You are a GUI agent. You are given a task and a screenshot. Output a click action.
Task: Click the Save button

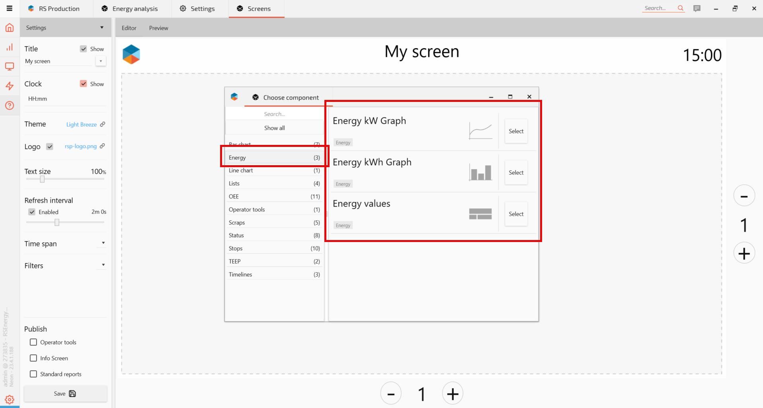[65, 394]
